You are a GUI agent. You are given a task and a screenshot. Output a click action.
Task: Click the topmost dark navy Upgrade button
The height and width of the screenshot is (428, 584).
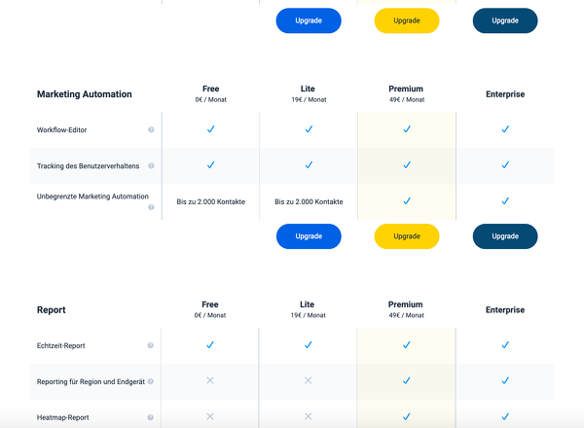click(x=505, y=20)
